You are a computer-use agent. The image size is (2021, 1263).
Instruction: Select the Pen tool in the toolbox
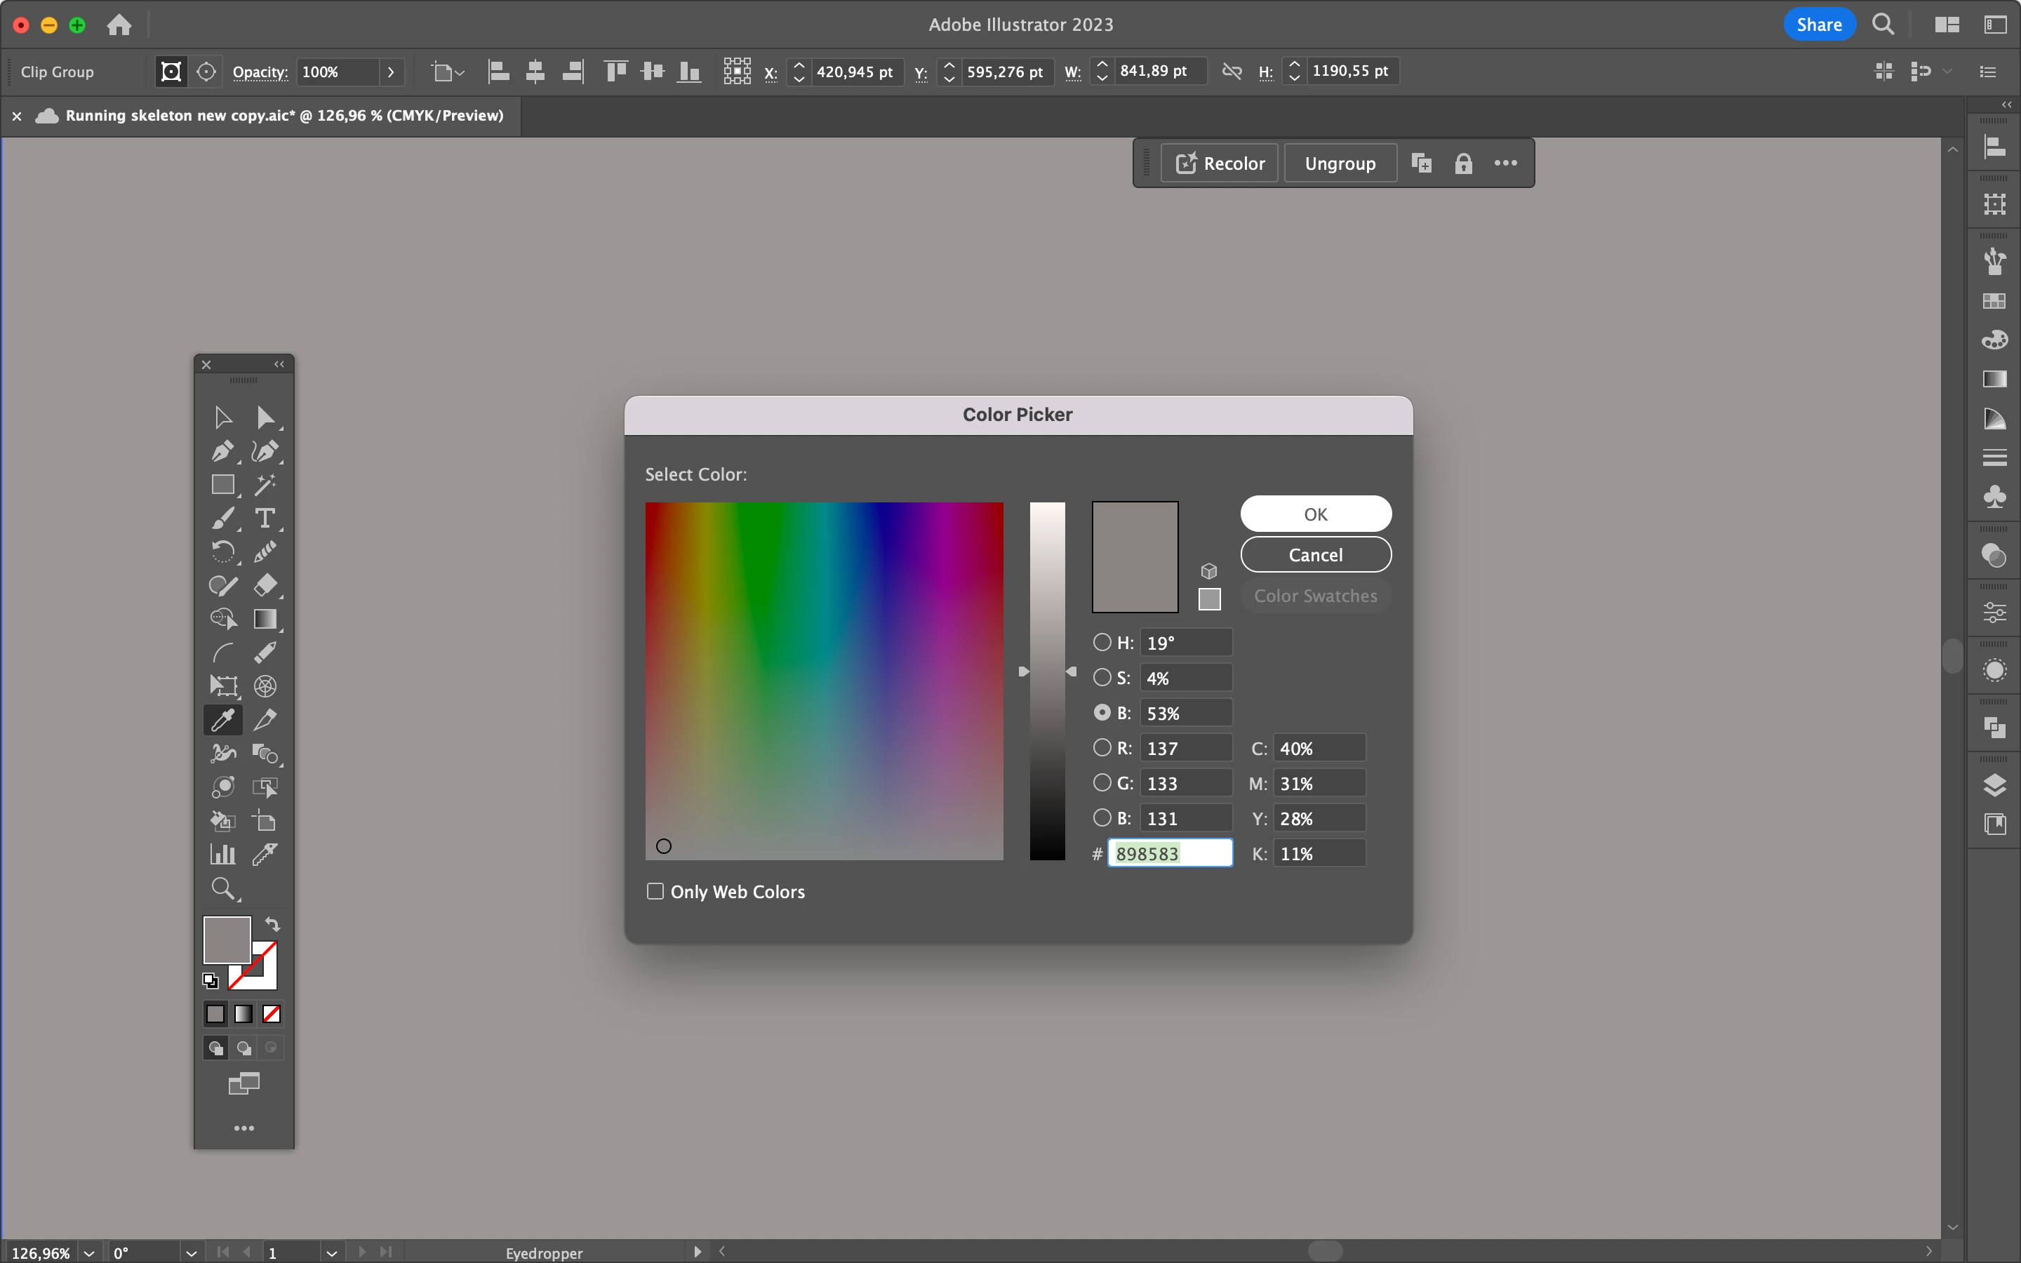[x=222, y=452]
